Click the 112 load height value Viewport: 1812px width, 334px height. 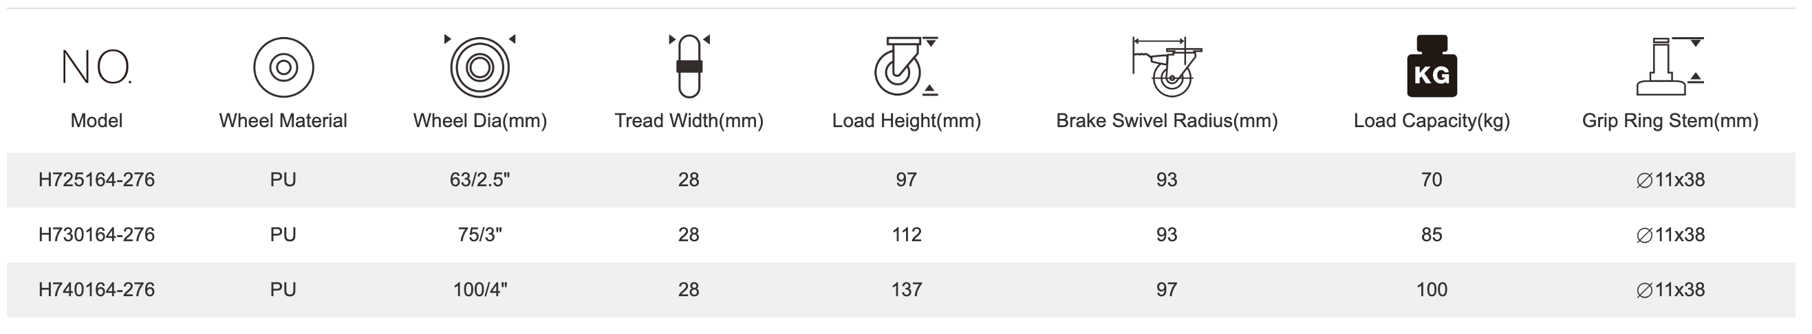click(x=906, y=235)
